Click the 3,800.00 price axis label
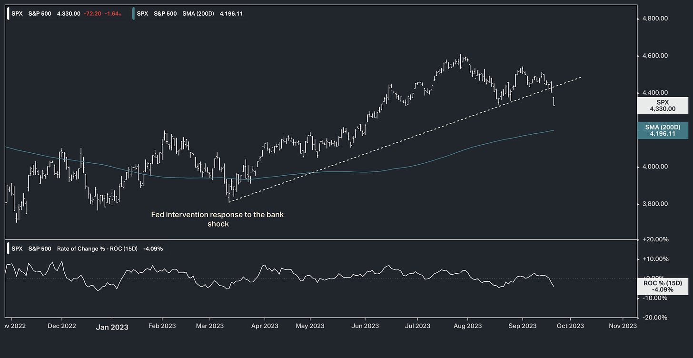The image size is (693, 358). point(656,204)
